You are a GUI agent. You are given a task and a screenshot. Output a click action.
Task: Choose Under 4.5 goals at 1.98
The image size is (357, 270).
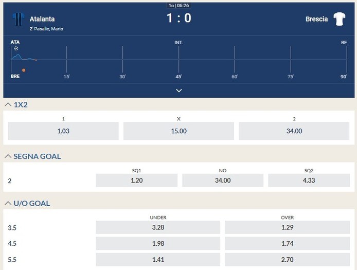tap(158, 243)
